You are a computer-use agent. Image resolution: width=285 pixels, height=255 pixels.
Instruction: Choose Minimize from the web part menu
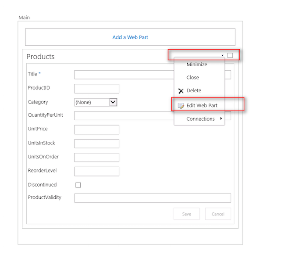196,65
